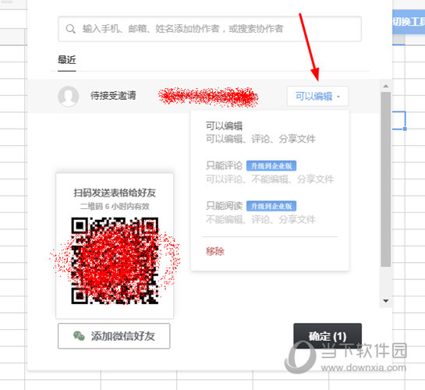Choose the 只能阅读 permission option
The image size is (425, 390).
260,212
